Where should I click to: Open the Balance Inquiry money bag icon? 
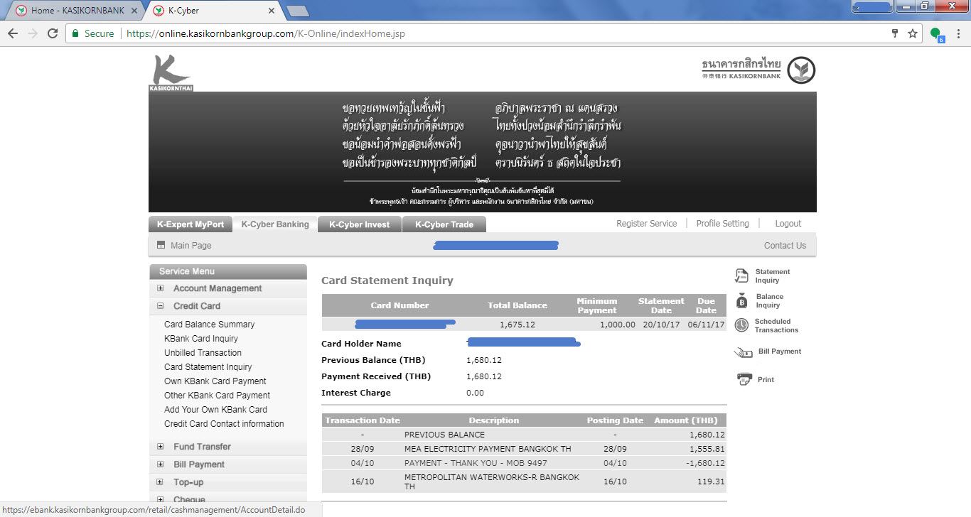[741, 300]
